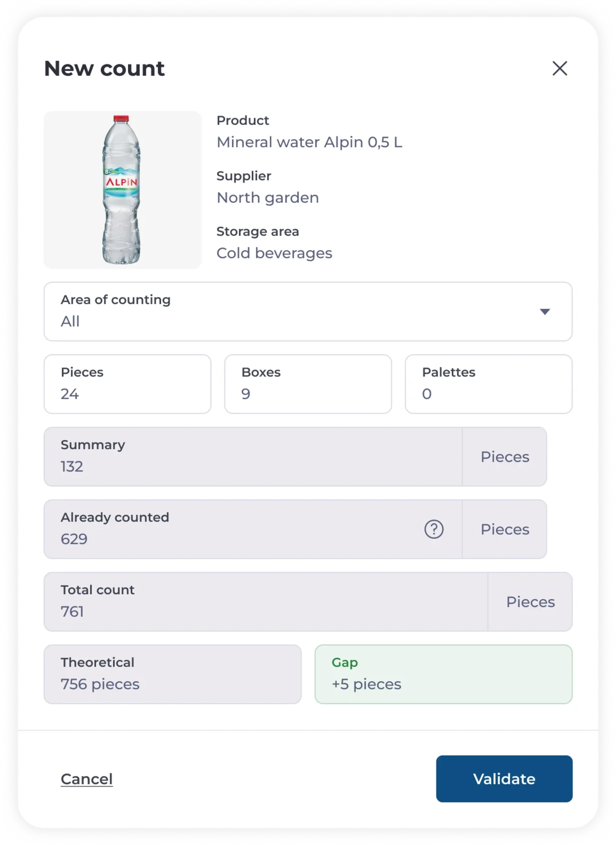Click the Already counted help icon
This screenshot has height=845, width=615.
click(434, 529)
